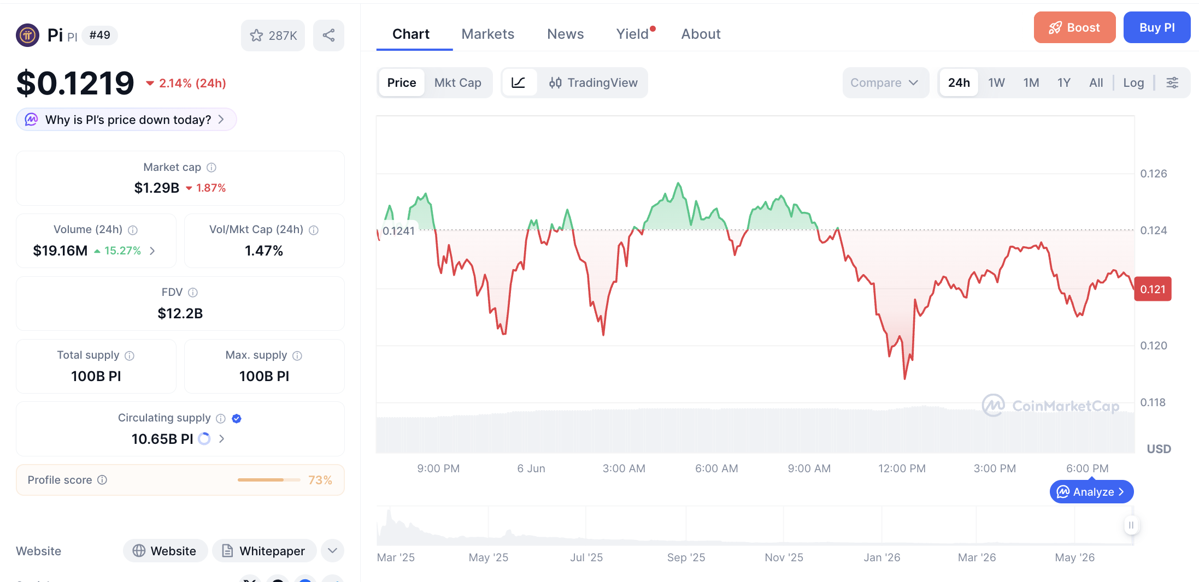This screenshot has width=1199, height=582.
Task: Select the 1W time range
Action: coord(996,82)
